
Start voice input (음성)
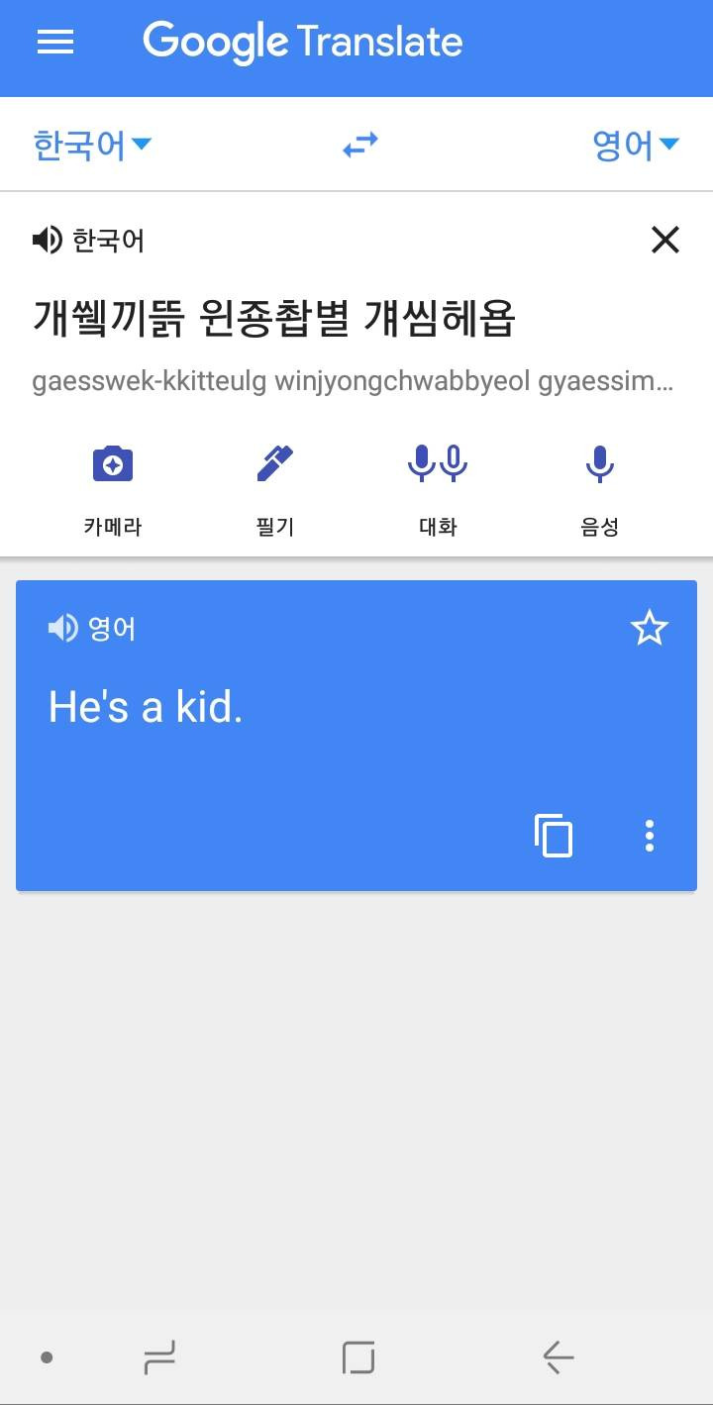tap(599, 489)
